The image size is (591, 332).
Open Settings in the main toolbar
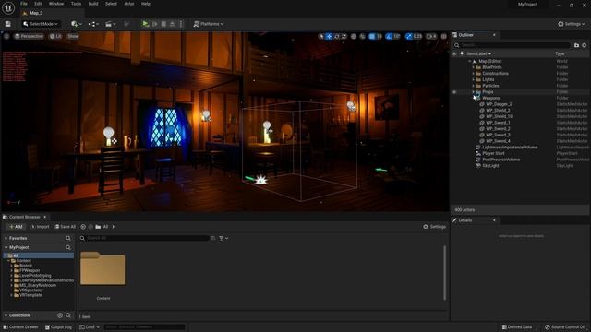(x=571, y=24)
